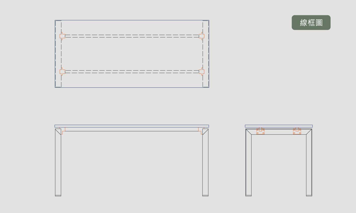Select lower-right orange bracket in plan view
Image resolution: width=356 pixels, height=213 pixels.
click(x=201, y=71)
